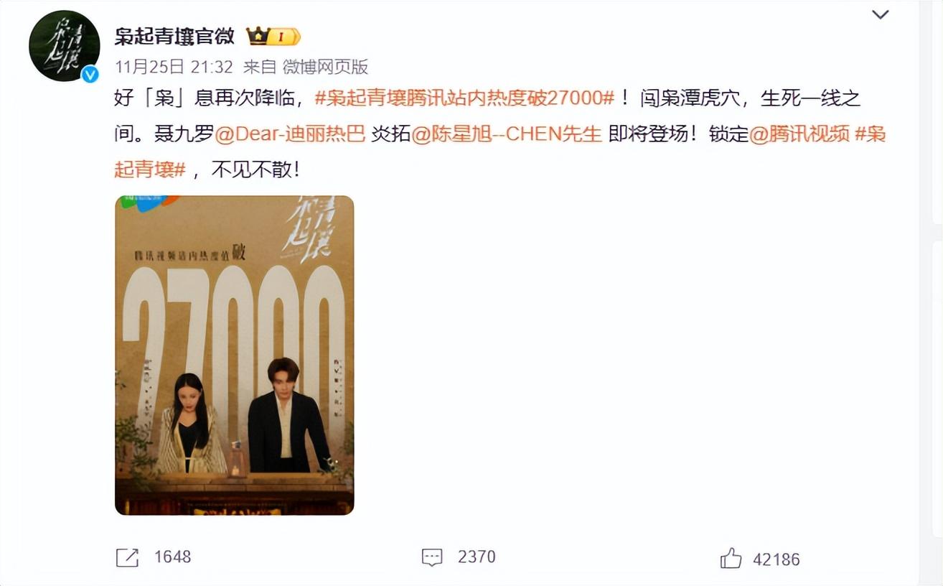Screen dimensions: 943x586
Task: Click the gold crown membership level badge
Action: (x=273, y=36)
